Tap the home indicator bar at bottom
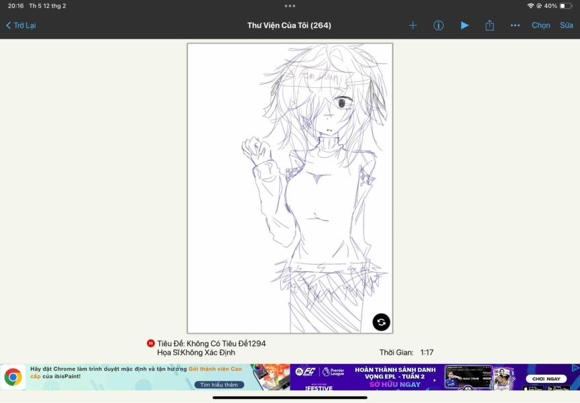This screenshot has width=580, height=403. point(290,399)
